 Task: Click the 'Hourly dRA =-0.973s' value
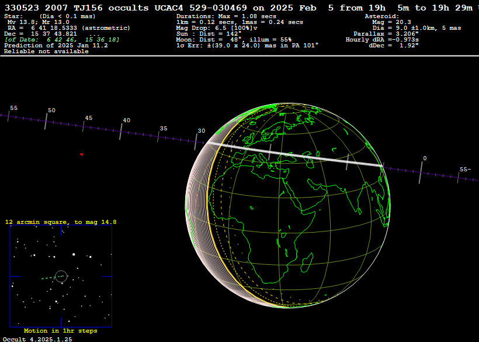(382, 39)
